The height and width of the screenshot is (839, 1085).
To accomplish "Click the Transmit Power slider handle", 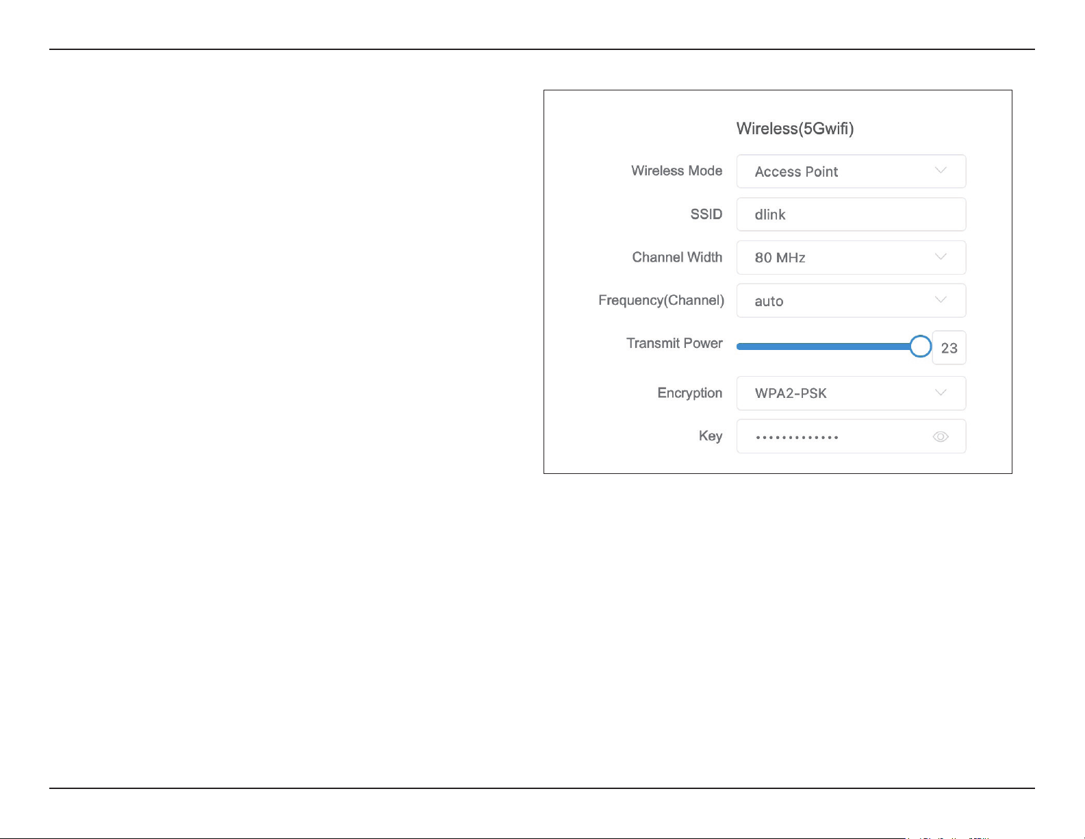I will pos(921,347).
